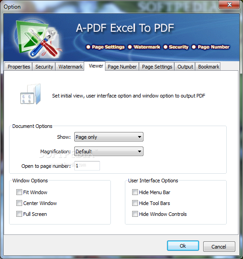Click the Open to page number field

point(87,166)
